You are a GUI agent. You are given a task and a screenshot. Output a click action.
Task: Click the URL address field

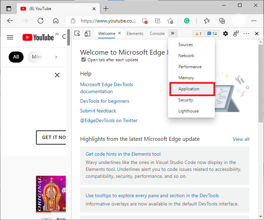[108, 21]
